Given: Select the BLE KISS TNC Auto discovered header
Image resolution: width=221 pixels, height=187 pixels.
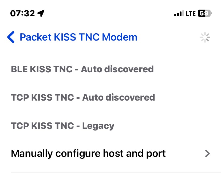Looking at the screenshot, I should click(82, 69).
